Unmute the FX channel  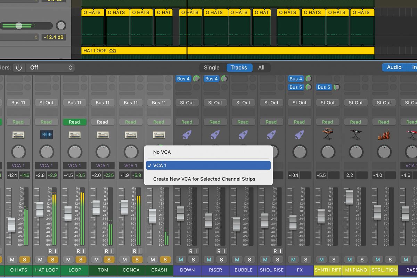[294, 260]
